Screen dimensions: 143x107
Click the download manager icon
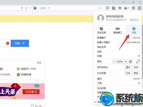134,8
